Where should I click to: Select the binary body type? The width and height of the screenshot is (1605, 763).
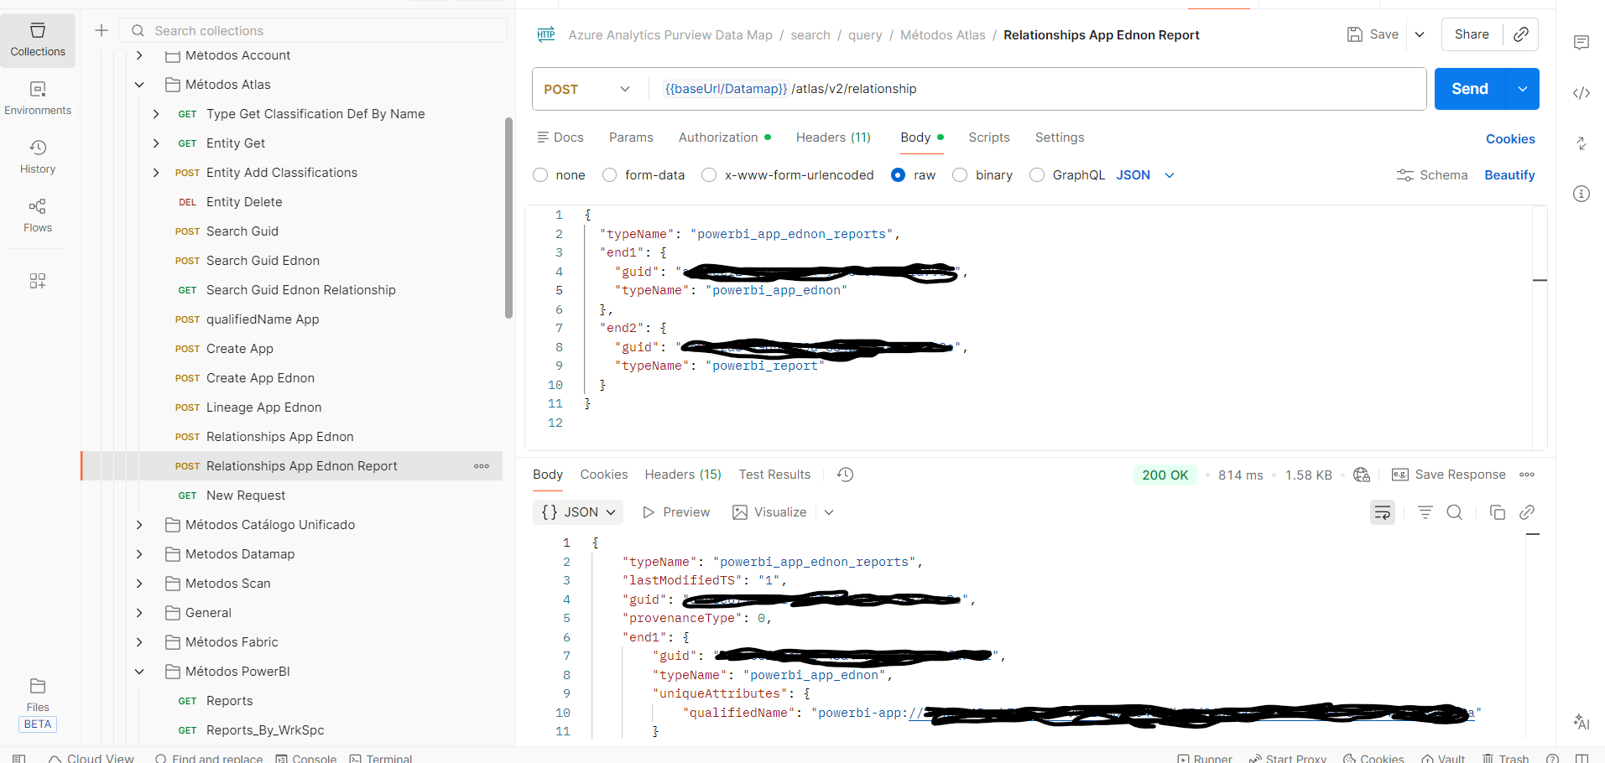pyautogui.click(x=960, y=175)
